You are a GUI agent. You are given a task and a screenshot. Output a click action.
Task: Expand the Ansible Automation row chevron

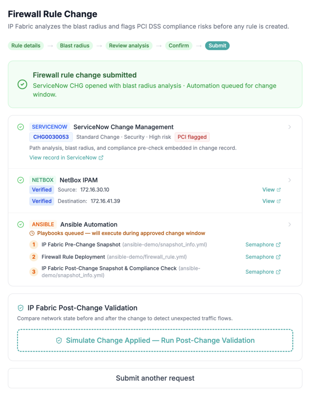[290, 224]
